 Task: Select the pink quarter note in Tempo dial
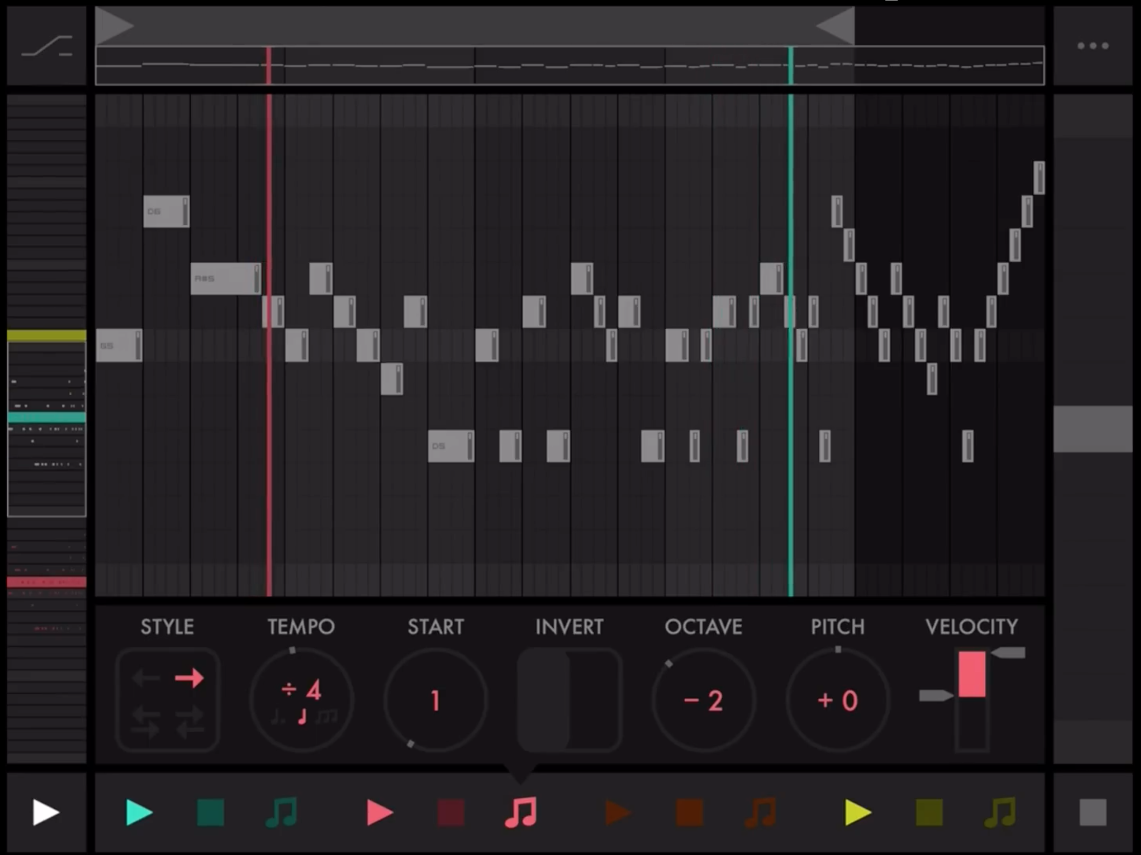(302, 716)
